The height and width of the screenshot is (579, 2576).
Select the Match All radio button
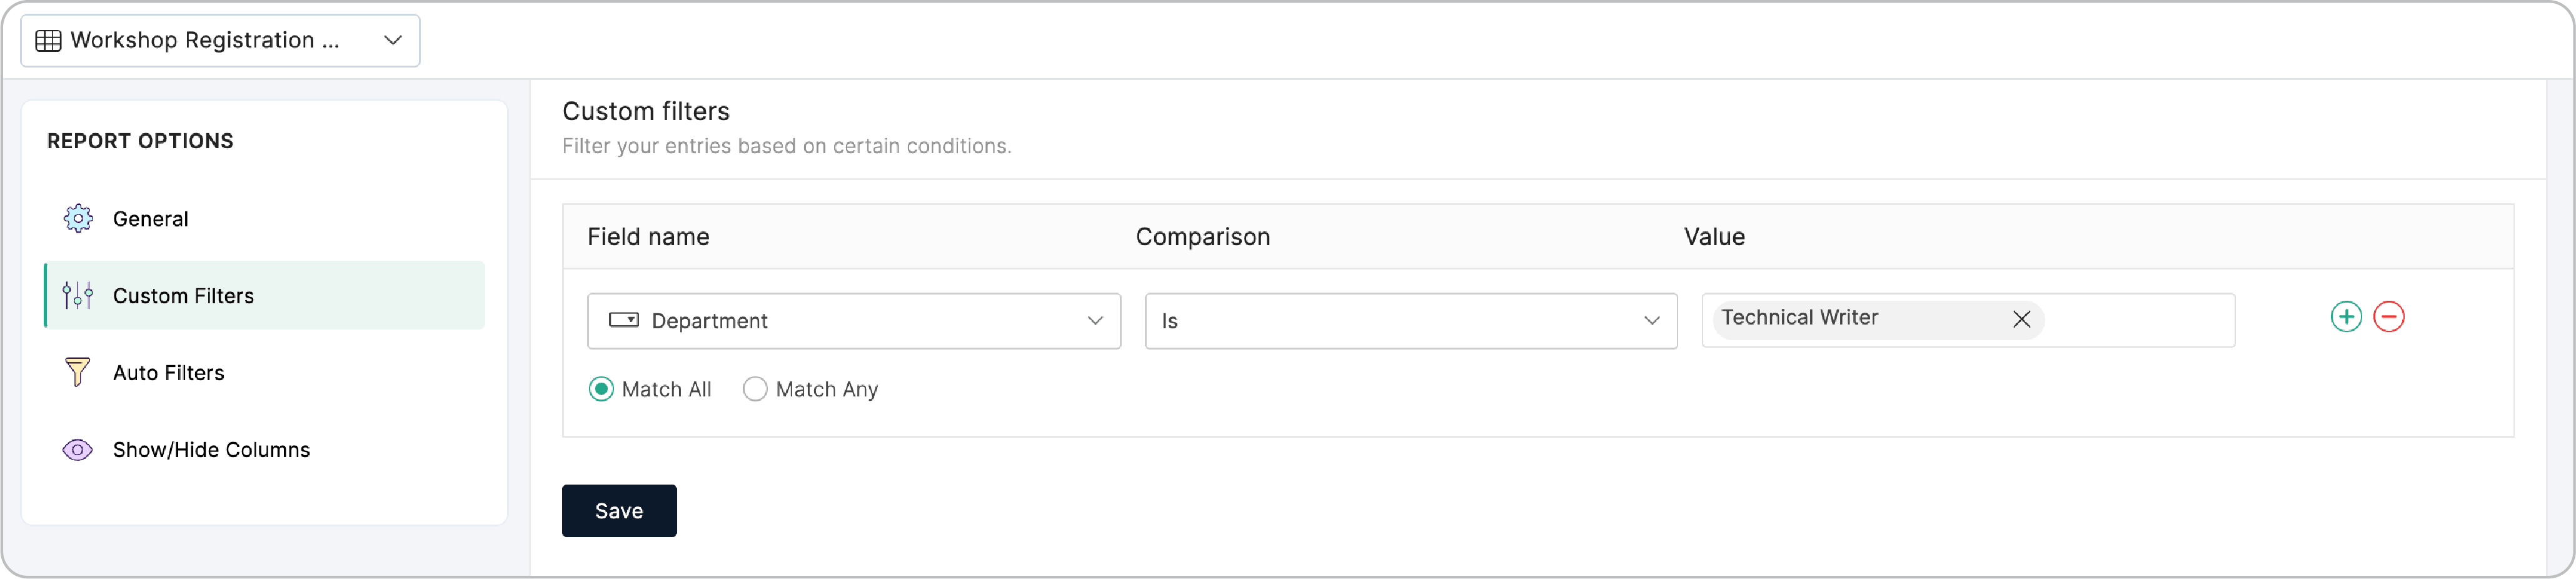click(x=602, y=389)
